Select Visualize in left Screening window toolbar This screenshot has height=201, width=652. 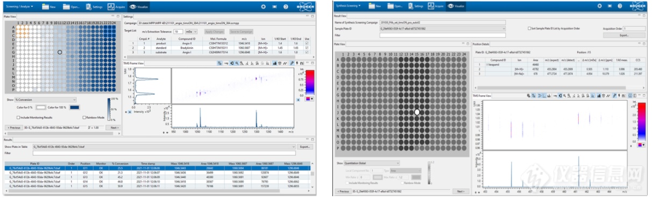(x=139, y=7)
